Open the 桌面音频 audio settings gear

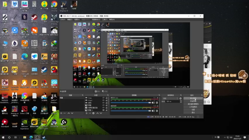click(157, 111)
